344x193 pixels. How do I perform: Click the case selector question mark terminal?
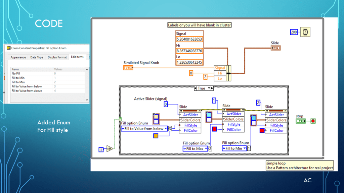(x=120, y=119)
